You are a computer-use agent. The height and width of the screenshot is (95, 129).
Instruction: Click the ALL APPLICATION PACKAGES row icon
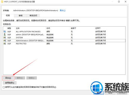(5, 32)
